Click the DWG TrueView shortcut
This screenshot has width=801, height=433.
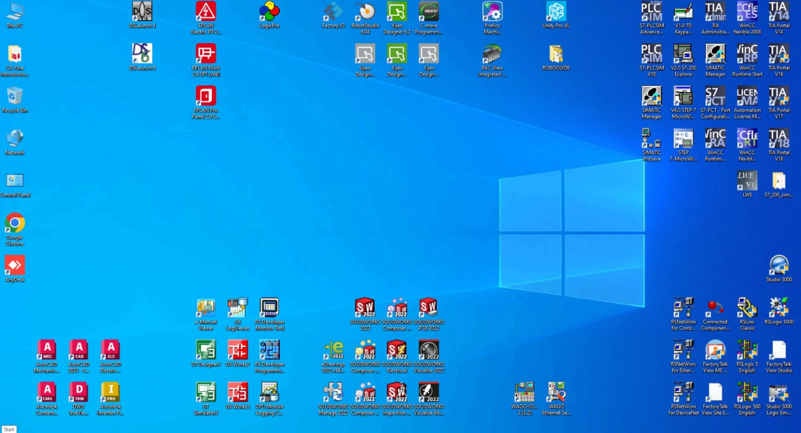78,392
